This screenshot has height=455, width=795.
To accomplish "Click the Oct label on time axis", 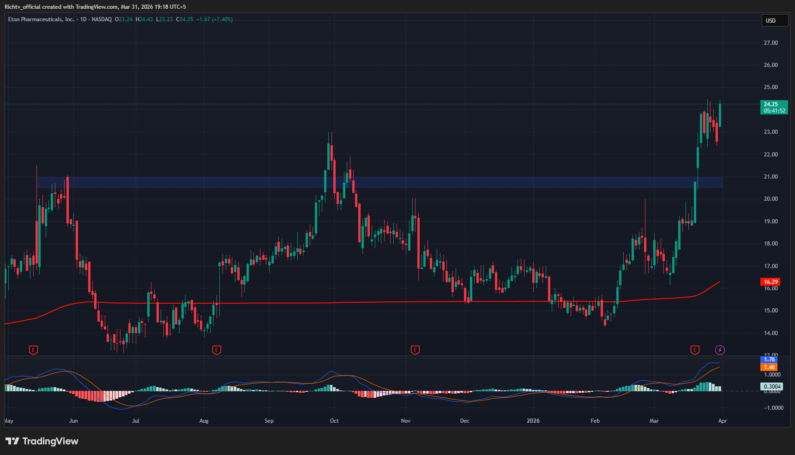I will [334, 421].
